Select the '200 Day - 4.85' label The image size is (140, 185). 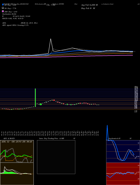[x=11, y=12]
